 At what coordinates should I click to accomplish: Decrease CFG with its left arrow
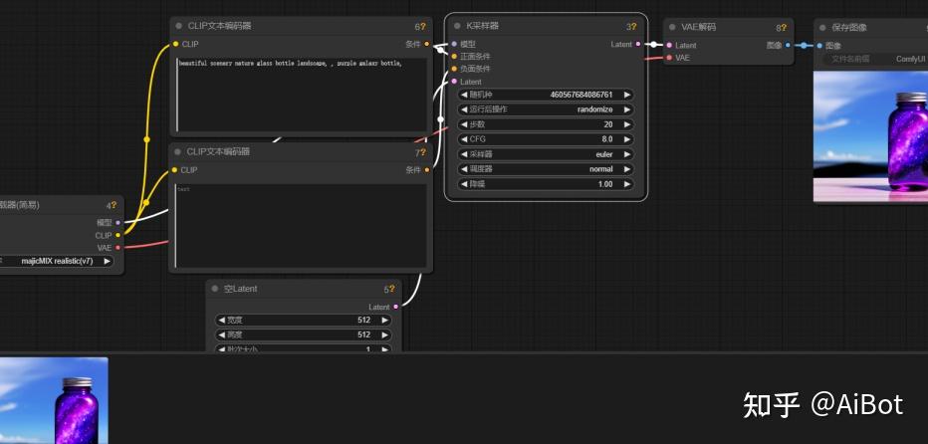click(x=465, y=139)
